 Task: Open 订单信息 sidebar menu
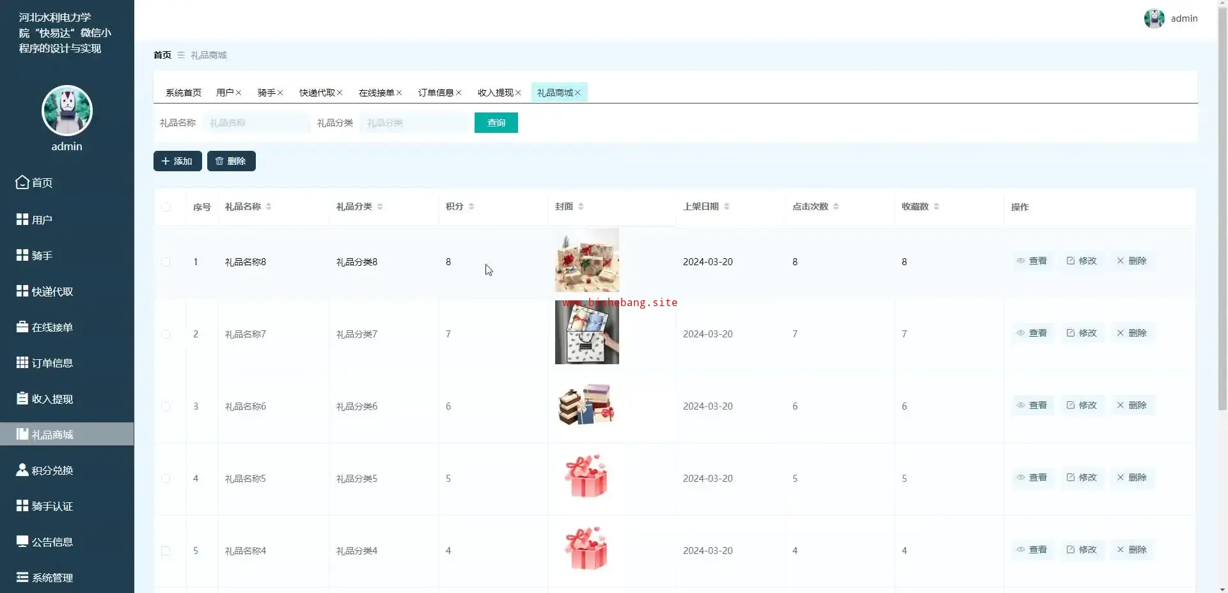[67, 363]
